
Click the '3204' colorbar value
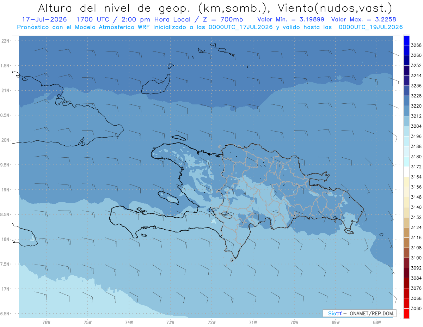(x=416, y=126)
